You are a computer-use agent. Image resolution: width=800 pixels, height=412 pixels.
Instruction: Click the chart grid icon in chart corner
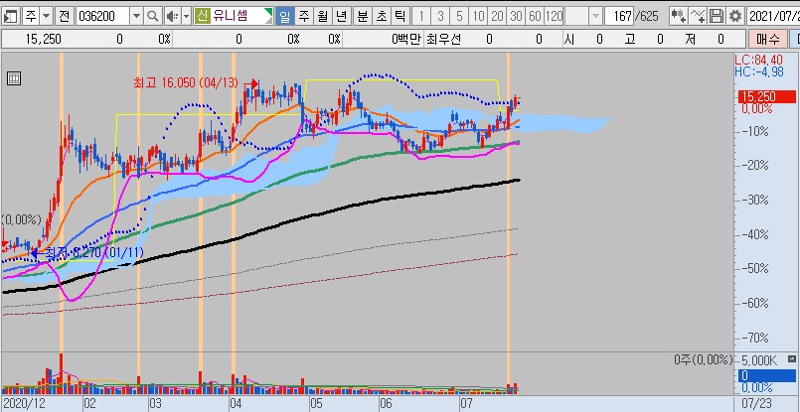[12, 76]
